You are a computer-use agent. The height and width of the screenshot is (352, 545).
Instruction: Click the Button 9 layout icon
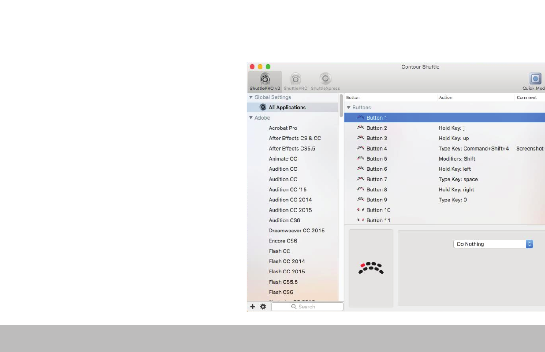coord(361,200)
